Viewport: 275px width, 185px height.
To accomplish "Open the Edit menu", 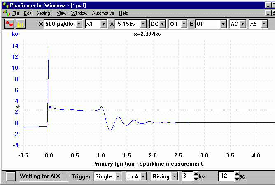I will click(x=28, y=13).
